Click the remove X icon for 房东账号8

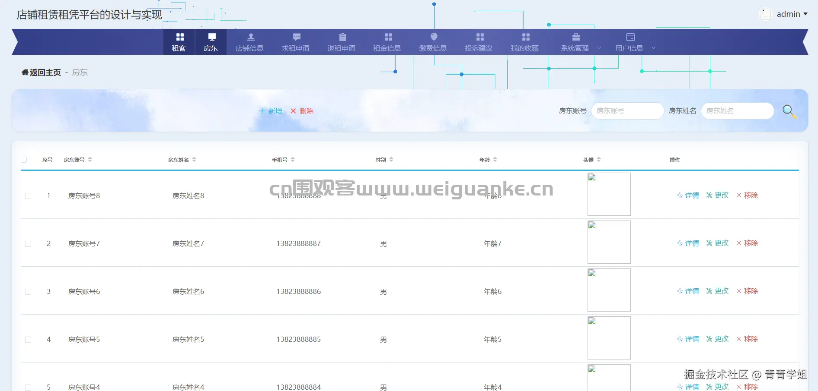(739, 195)
